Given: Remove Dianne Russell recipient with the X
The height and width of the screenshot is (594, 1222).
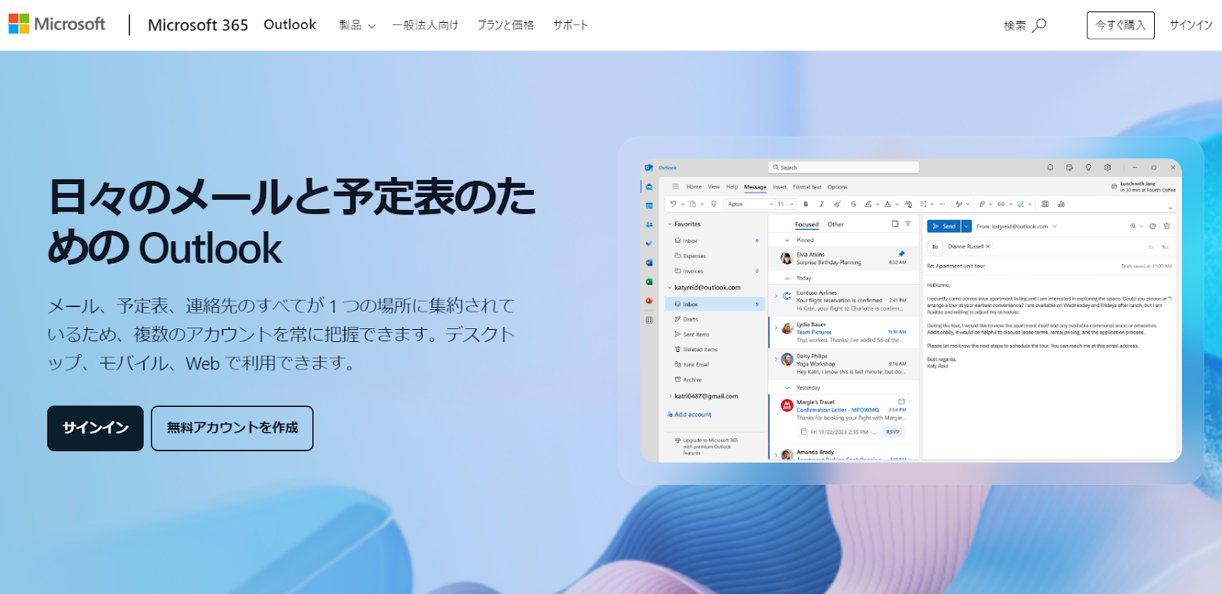Looking at the screenshot, I should click(x=988, y=247).
